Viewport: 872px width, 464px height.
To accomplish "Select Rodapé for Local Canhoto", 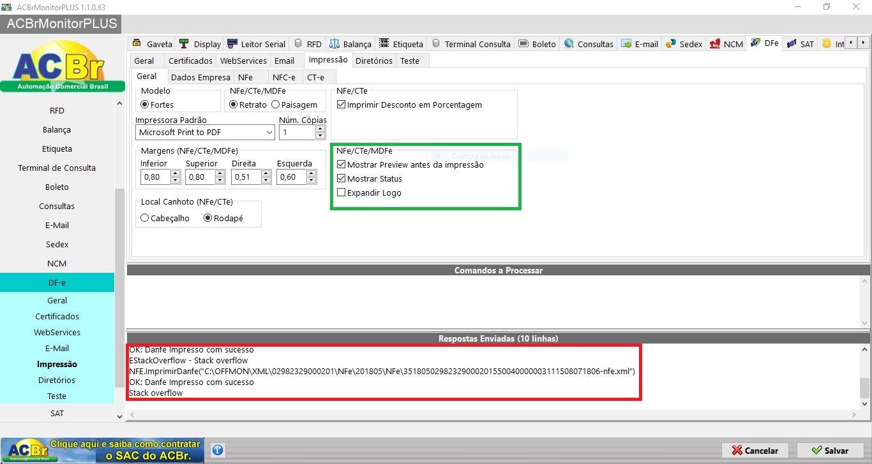I will tap(208, 218).
